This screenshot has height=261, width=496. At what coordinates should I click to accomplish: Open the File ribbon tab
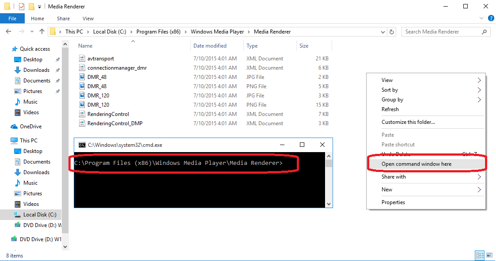click(12, 19)
